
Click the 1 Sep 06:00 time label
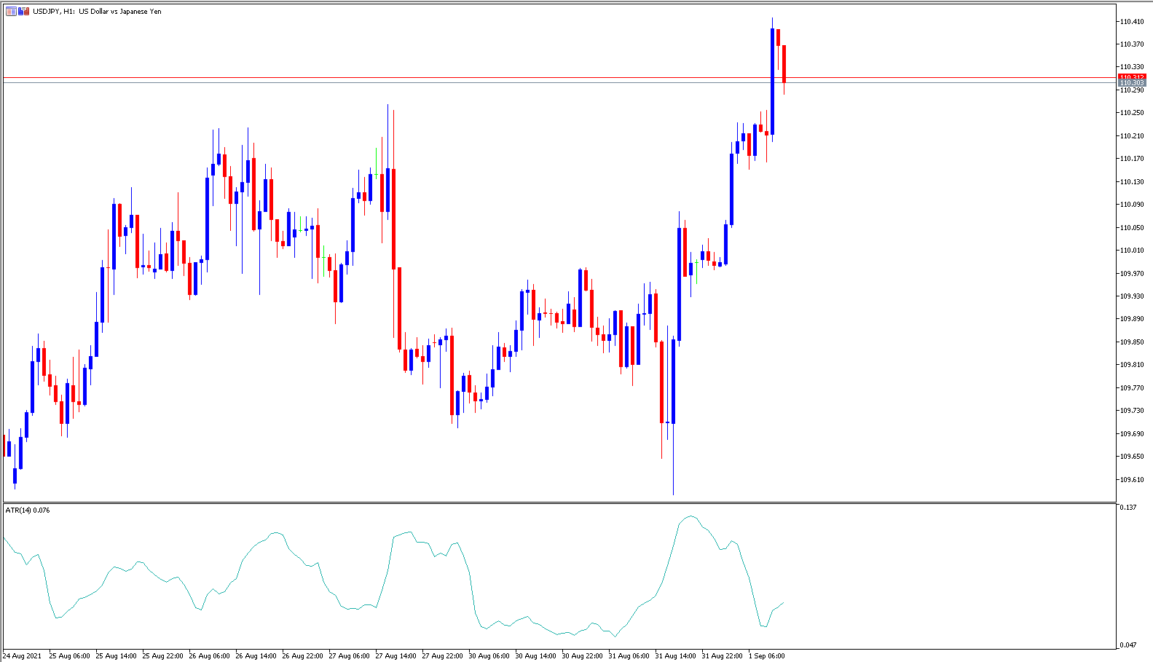click(x=766, y=656)
